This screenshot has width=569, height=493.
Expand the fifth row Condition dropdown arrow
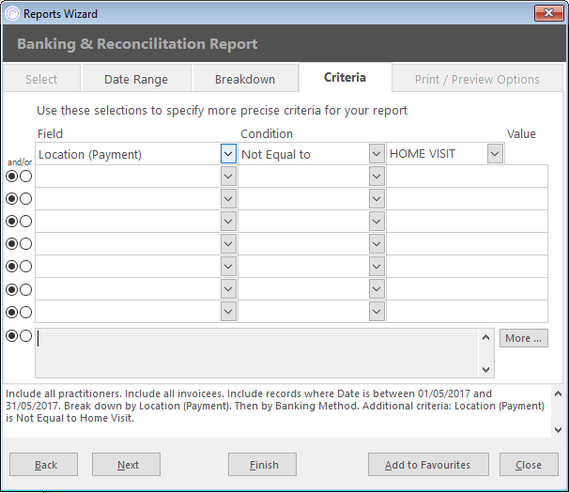click(x=377, y=244)
